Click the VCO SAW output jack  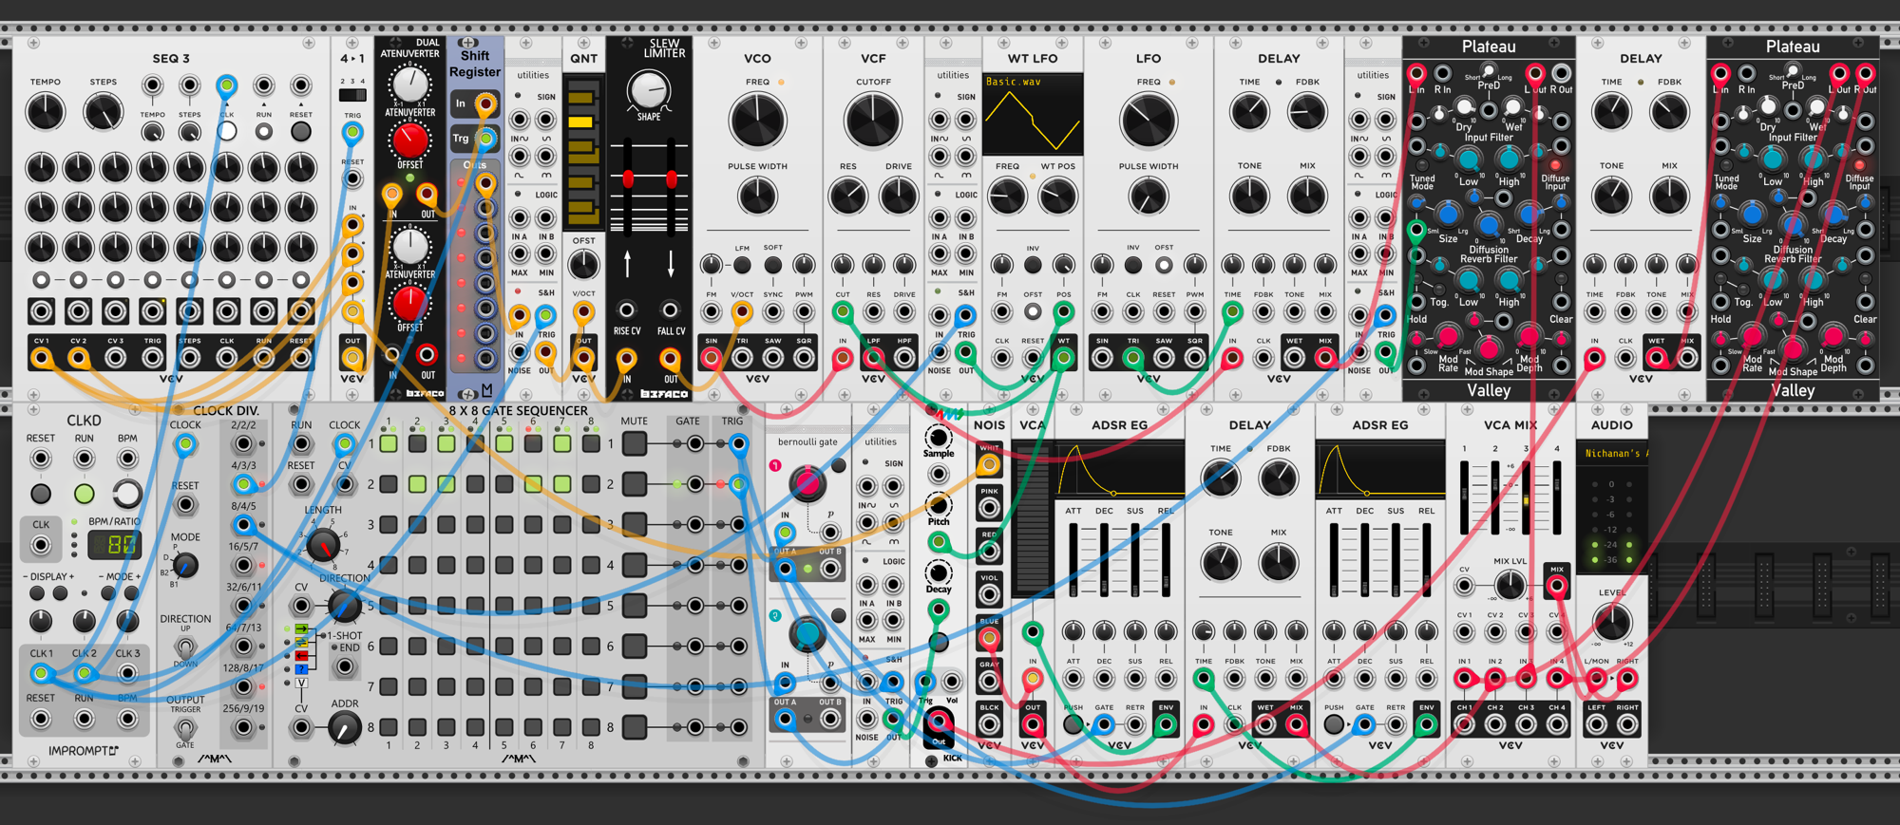pos(773,358)
